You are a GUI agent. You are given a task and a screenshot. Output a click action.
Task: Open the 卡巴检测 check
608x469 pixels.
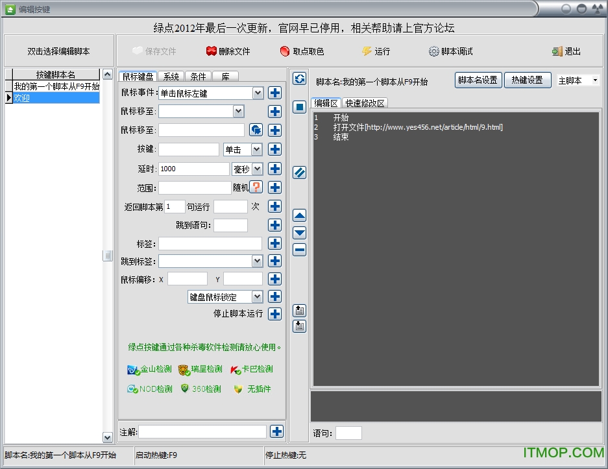[x=251, y=369]
